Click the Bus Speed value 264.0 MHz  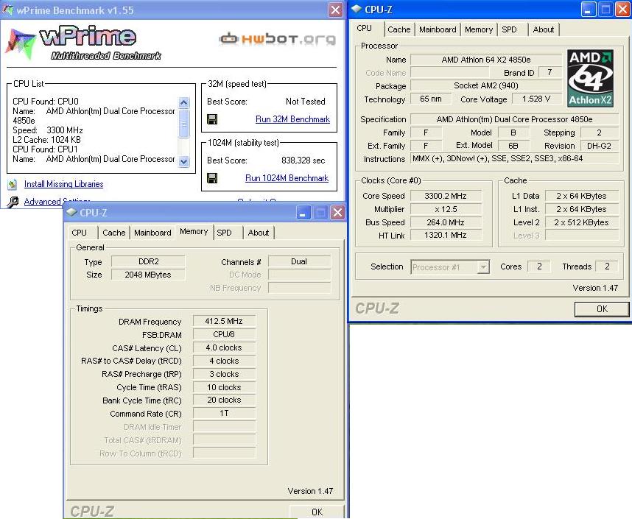(446, 222)
